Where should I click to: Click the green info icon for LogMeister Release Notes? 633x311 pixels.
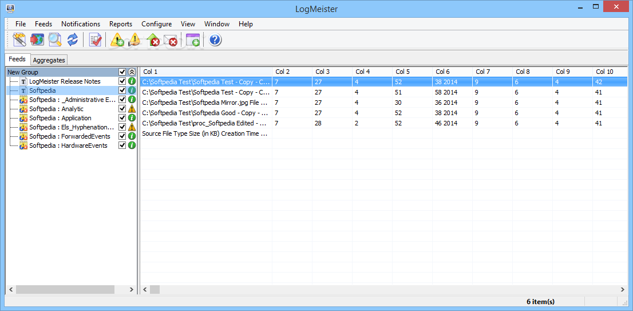click(132, 81)
